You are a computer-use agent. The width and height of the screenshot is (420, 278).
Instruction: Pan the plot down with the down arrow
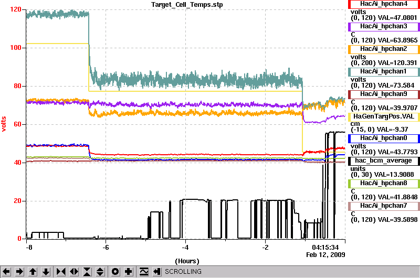pos(46,272)
